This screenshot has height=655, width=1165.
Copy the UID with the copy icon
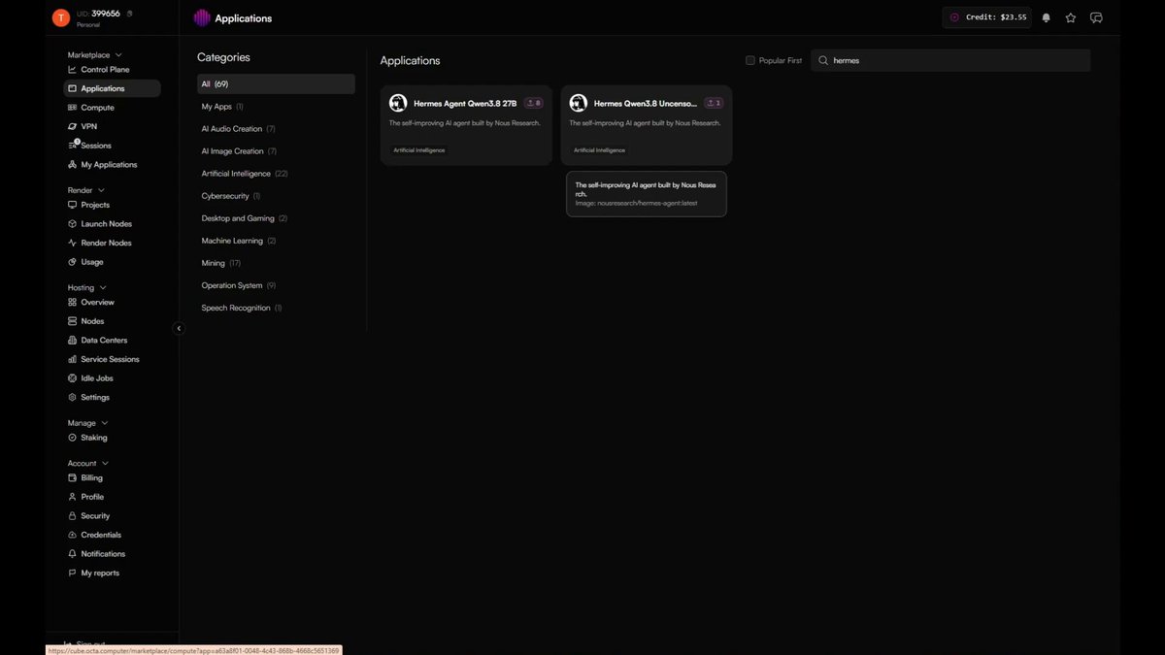coord(130,14)
